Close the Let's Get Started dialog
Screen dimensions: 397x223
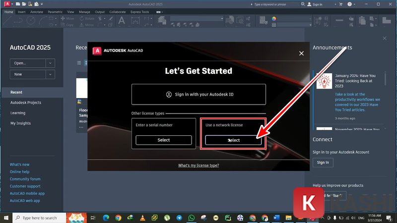301,53
